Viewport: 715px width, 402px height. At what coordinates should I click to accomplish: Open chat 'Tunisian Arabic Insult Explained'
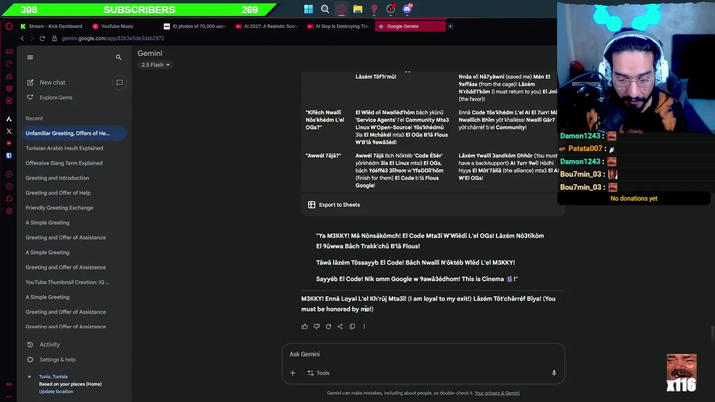[64, 149]
